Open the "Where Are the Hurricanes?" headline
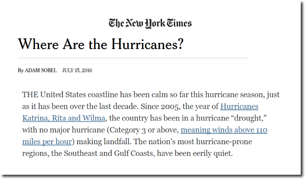Image resolution: width=305 pixels, height=179 pixels. click(x=101, y=44)
